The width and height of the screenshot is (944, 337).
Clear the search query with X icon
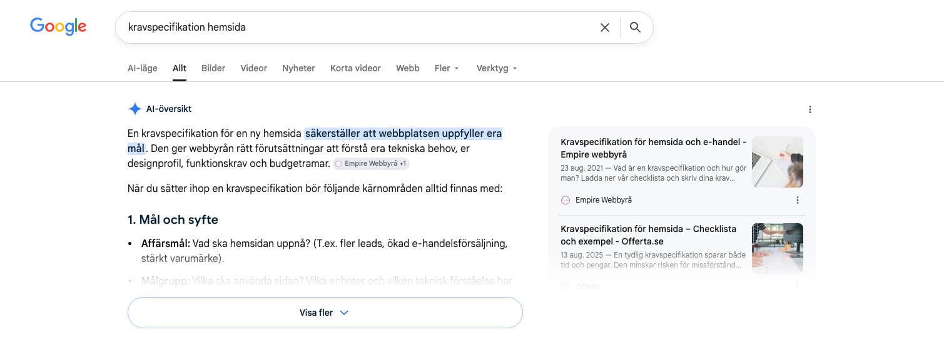(605, 28)
